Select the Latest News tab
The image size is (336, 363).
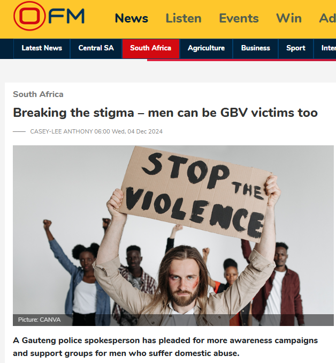42,48
